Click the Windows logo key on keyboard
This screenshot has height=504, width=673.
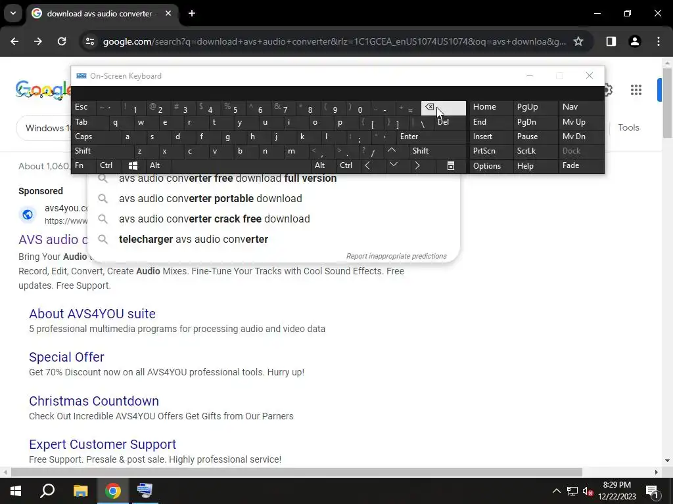tap(133, 165)
